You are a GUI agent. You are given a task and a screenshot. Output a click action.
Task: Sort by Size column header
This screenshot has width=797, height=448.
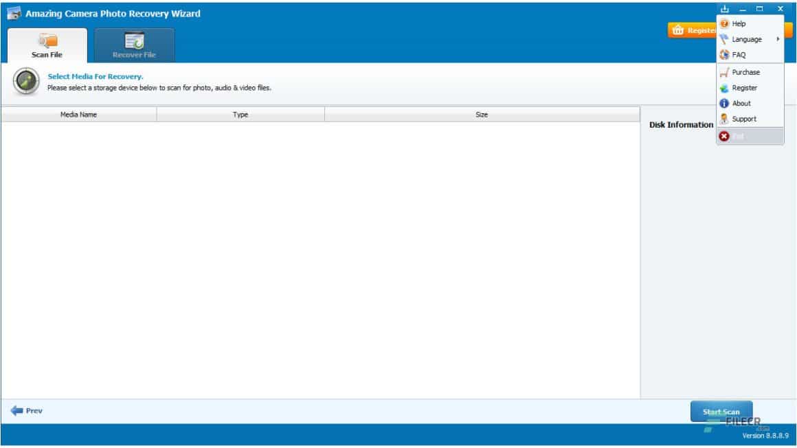(x=482, y=115)
